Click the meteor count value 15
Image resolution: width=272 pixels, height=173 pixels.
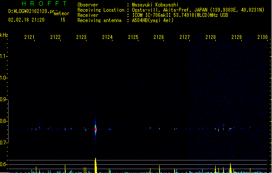[x=63, y=20]
